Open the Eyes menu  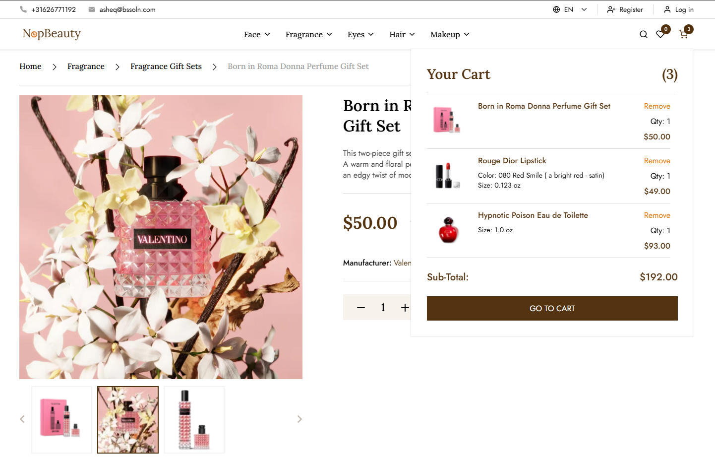coord(360,34)
